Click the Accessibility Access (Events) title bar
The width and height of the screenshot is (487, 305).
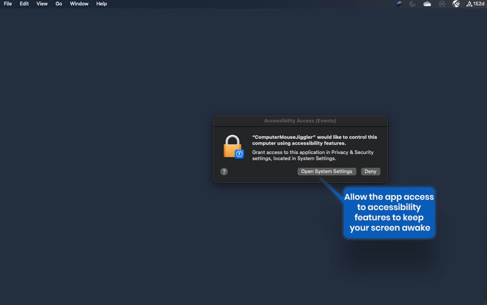click(300, 121)
